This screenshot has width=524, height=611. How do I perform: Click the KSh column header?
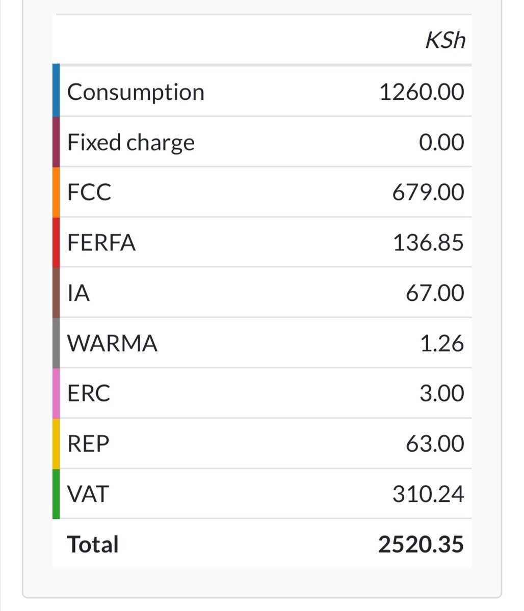[x=445, y=40]
